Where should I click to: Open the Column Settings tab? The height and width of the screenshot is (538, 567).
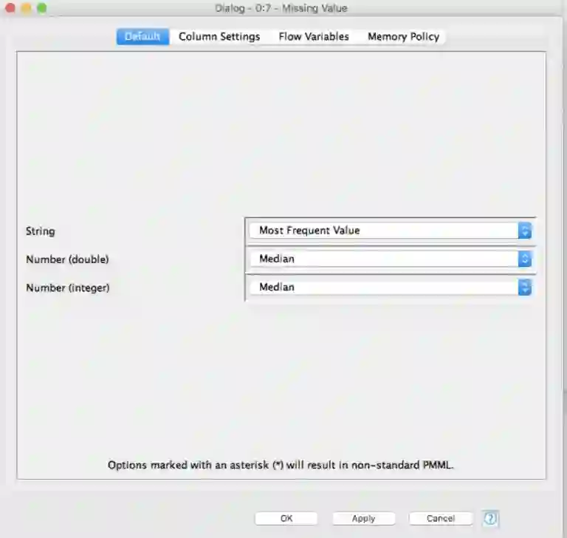pos(219,36)
